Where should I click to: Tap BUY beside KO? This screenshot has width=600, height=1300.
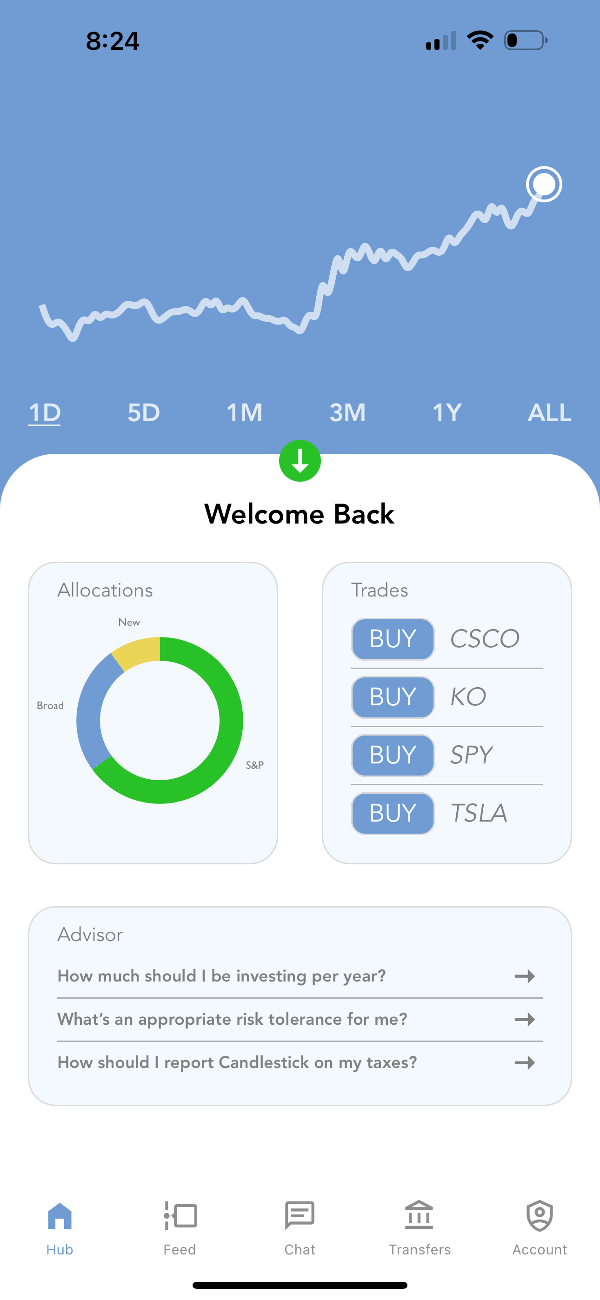click(x=393, y=697)
